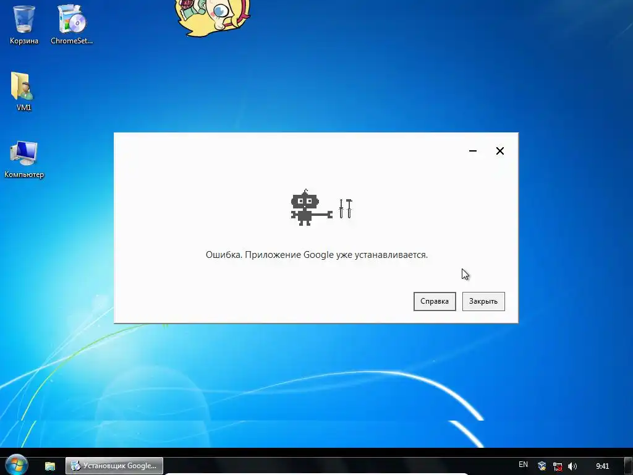The image size is (633, 475).
Task: Click the Справка button
Action: (x=435, y=301)
